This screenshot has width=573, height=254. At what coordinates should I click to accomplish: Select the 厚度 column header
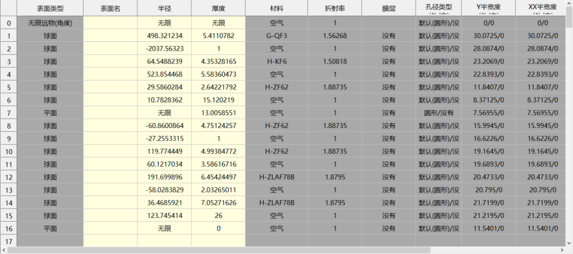tap(218, 8)
